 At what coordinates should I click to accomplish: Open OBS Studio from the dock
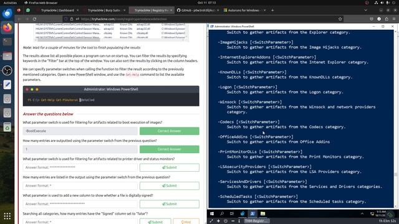coord(7,70)
